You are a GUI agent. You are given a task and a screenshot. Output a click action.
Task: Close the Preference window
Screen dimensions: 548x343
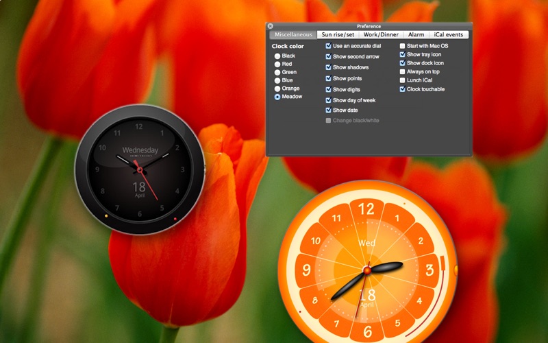coord(270,26)
